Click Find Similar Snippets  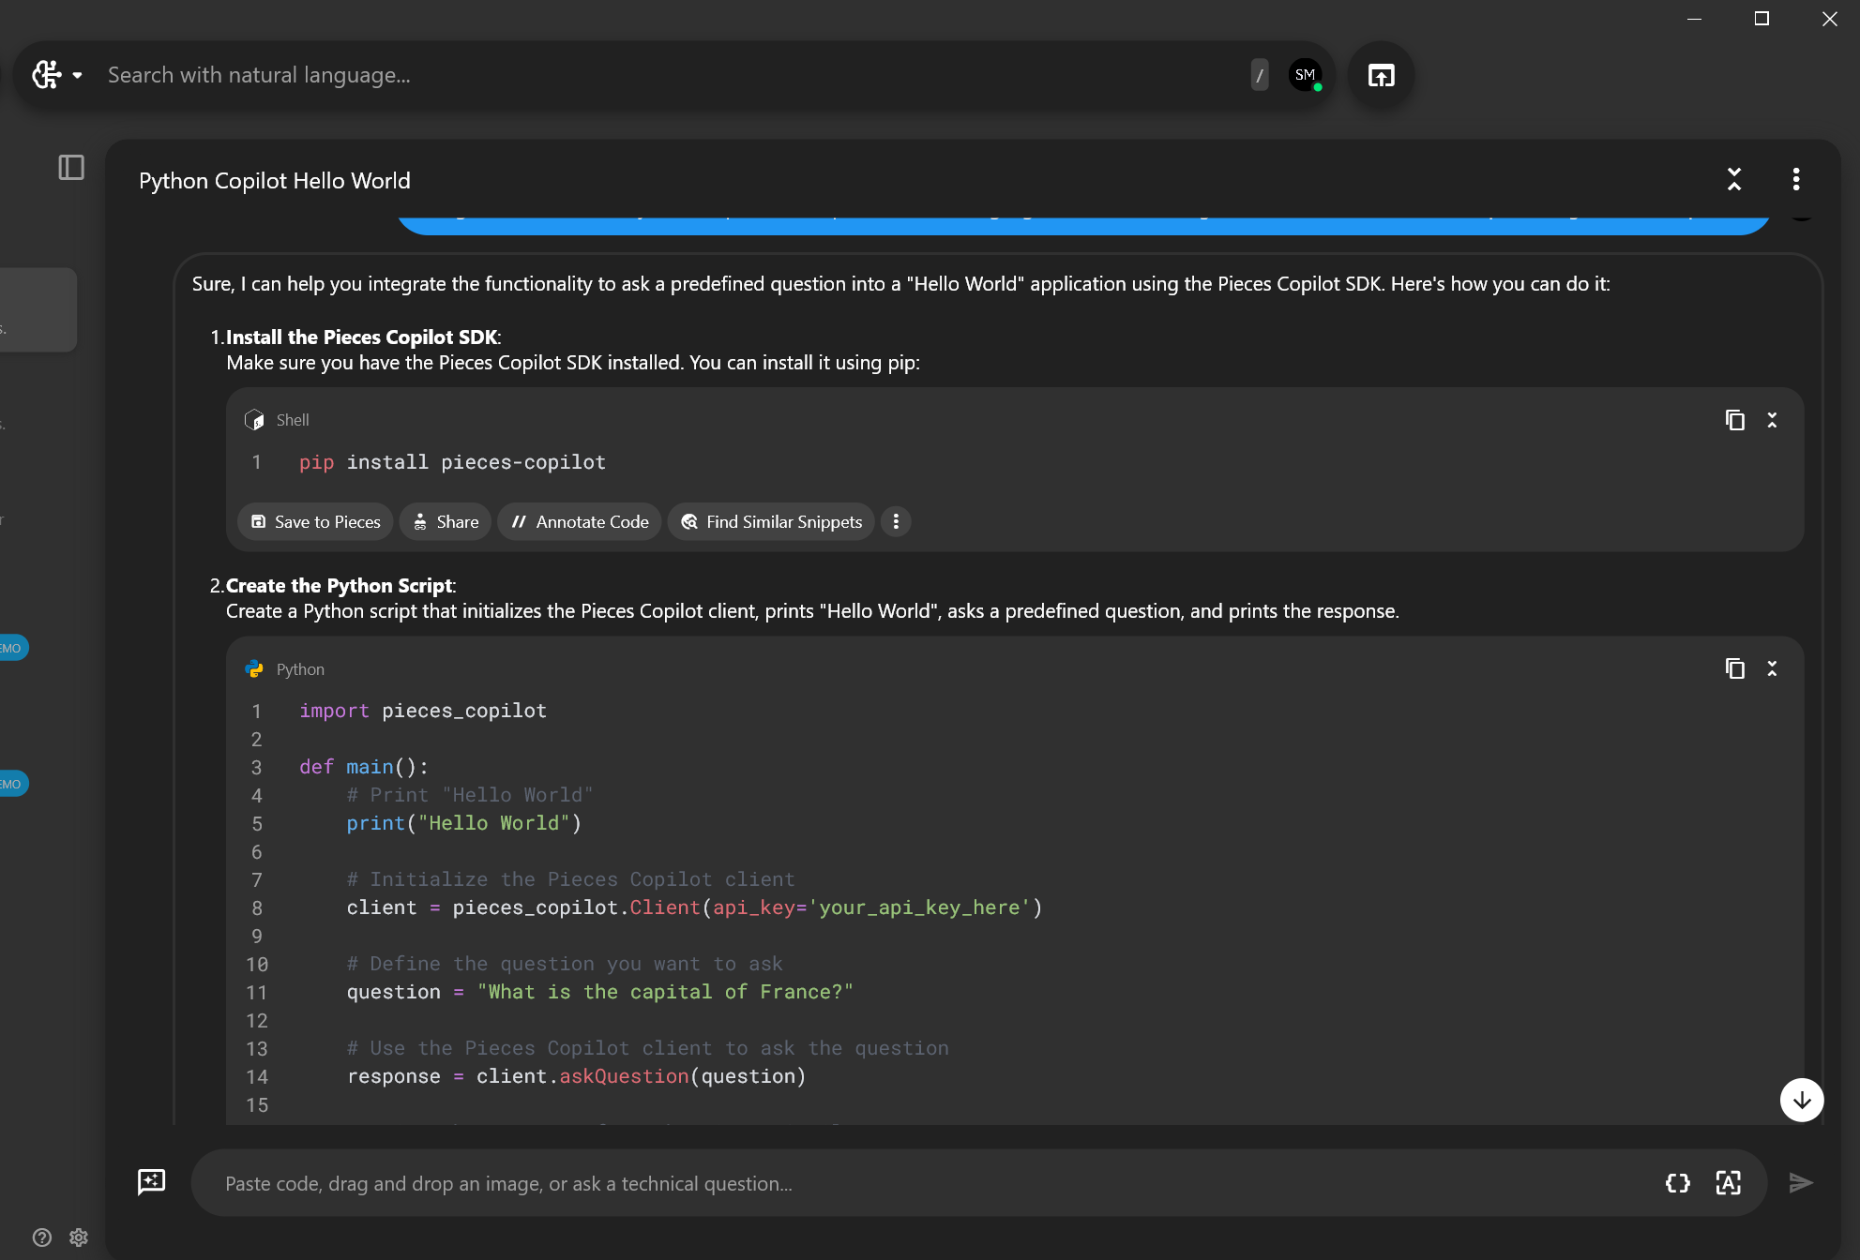771,522
